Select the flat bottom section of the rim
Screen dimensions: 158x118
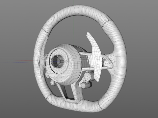coord(75,103)
